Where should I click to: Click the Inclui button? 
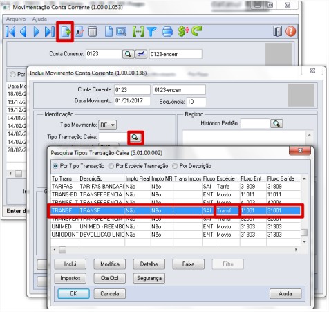click(x=70, y=264)
